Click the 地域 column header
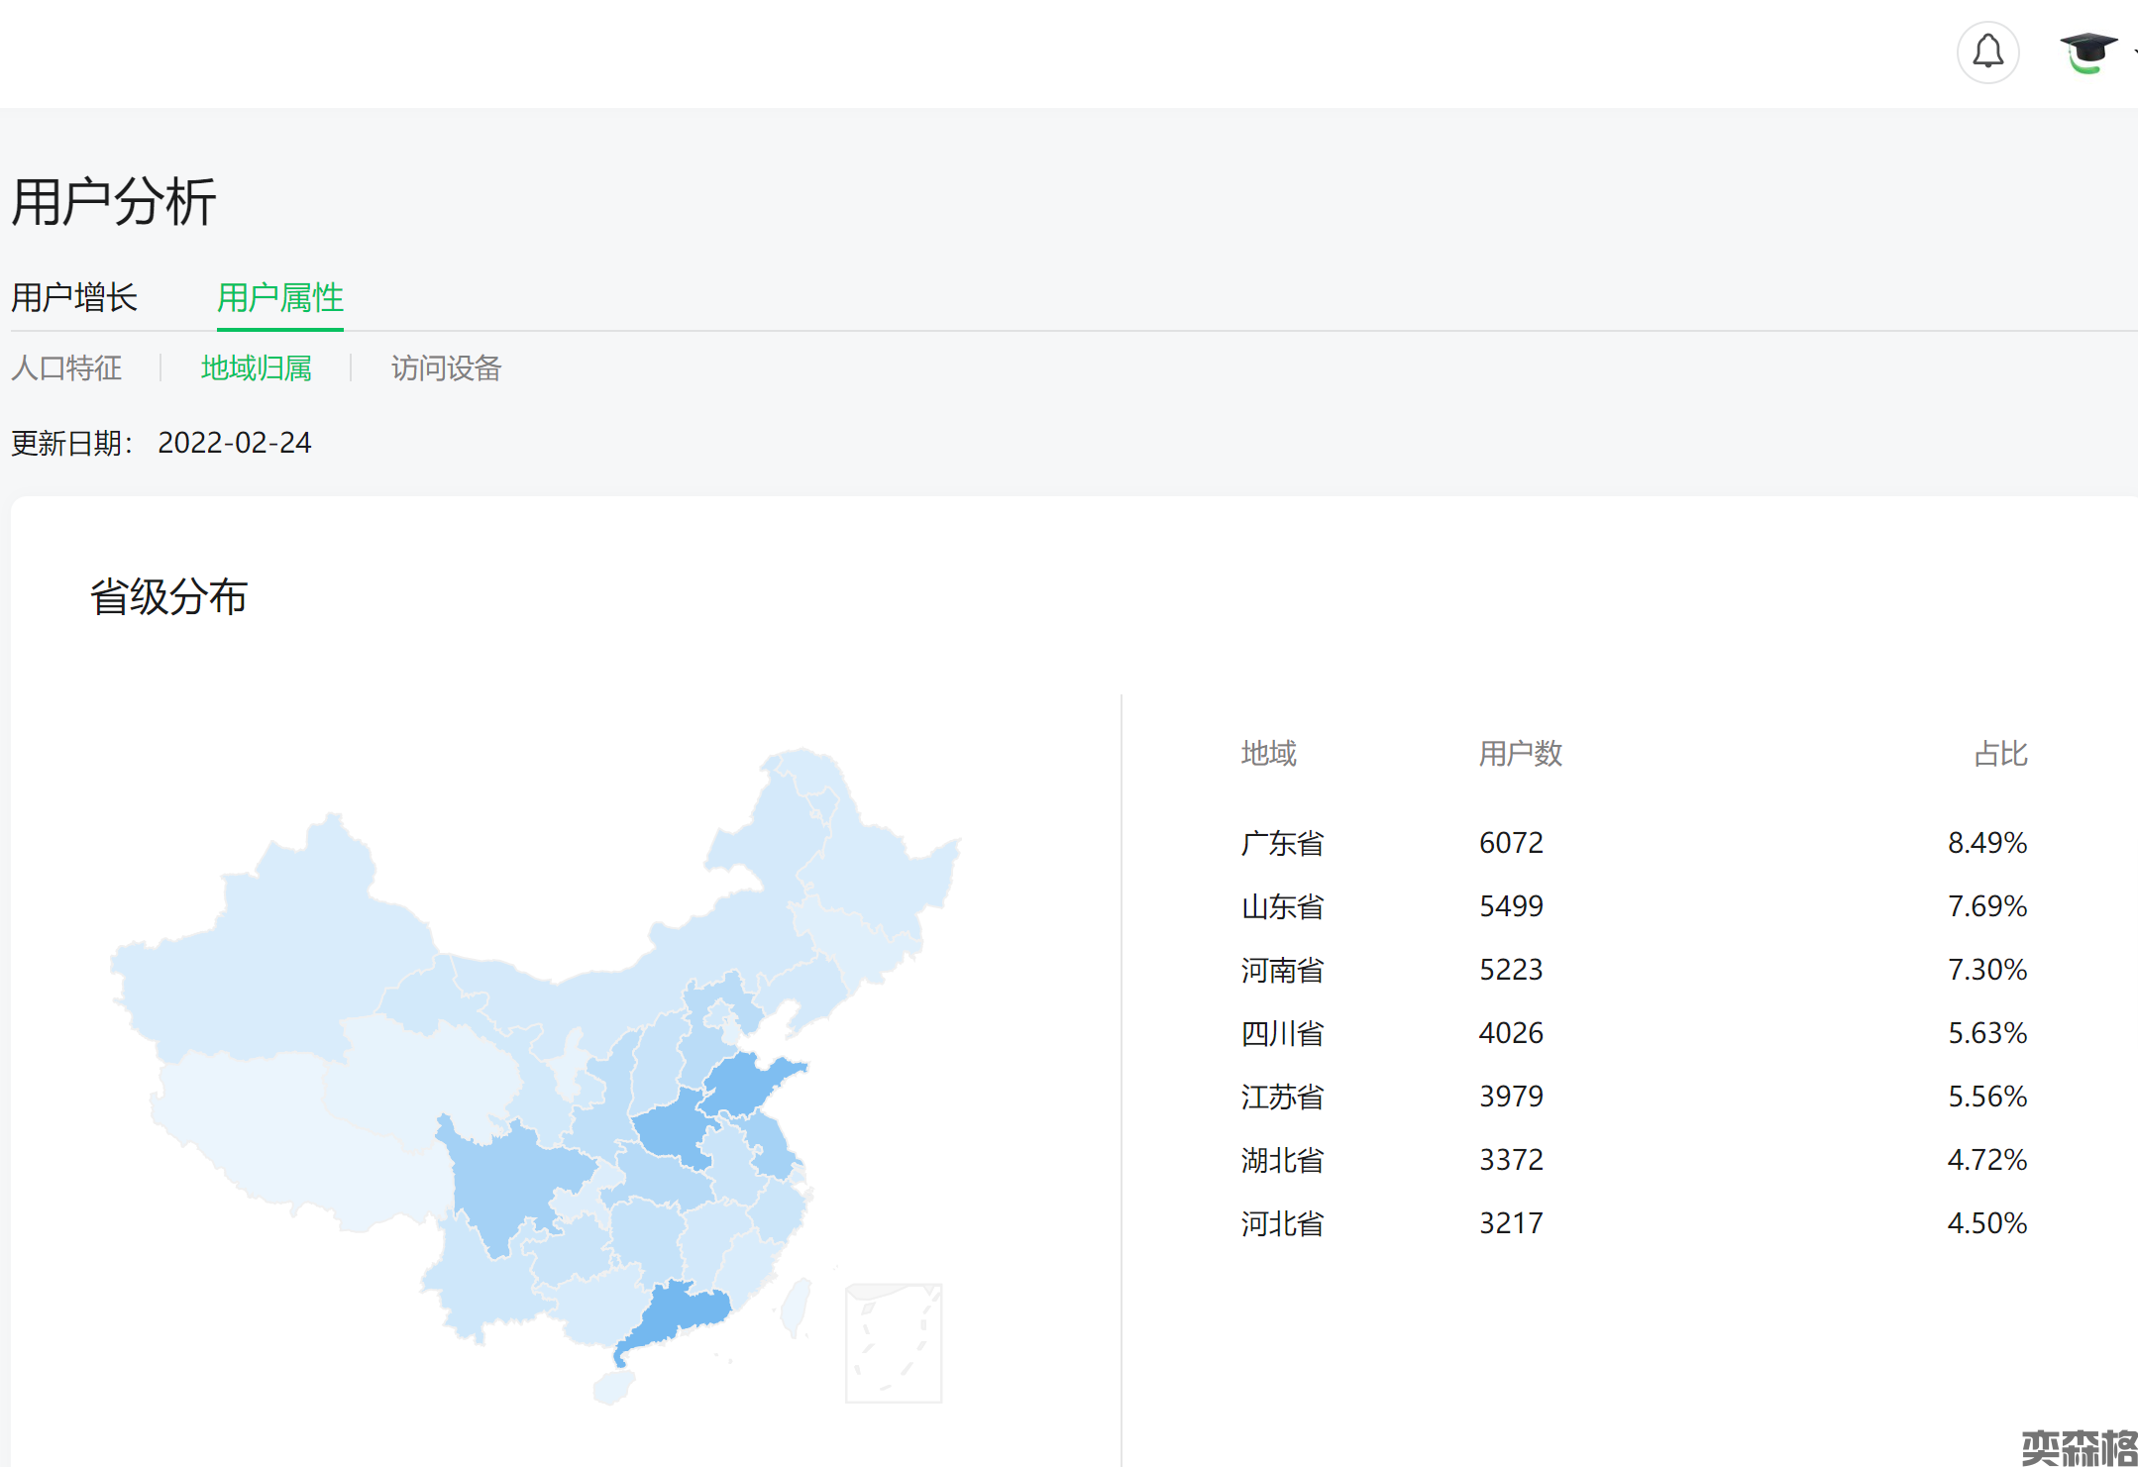 coord(1268,754)
